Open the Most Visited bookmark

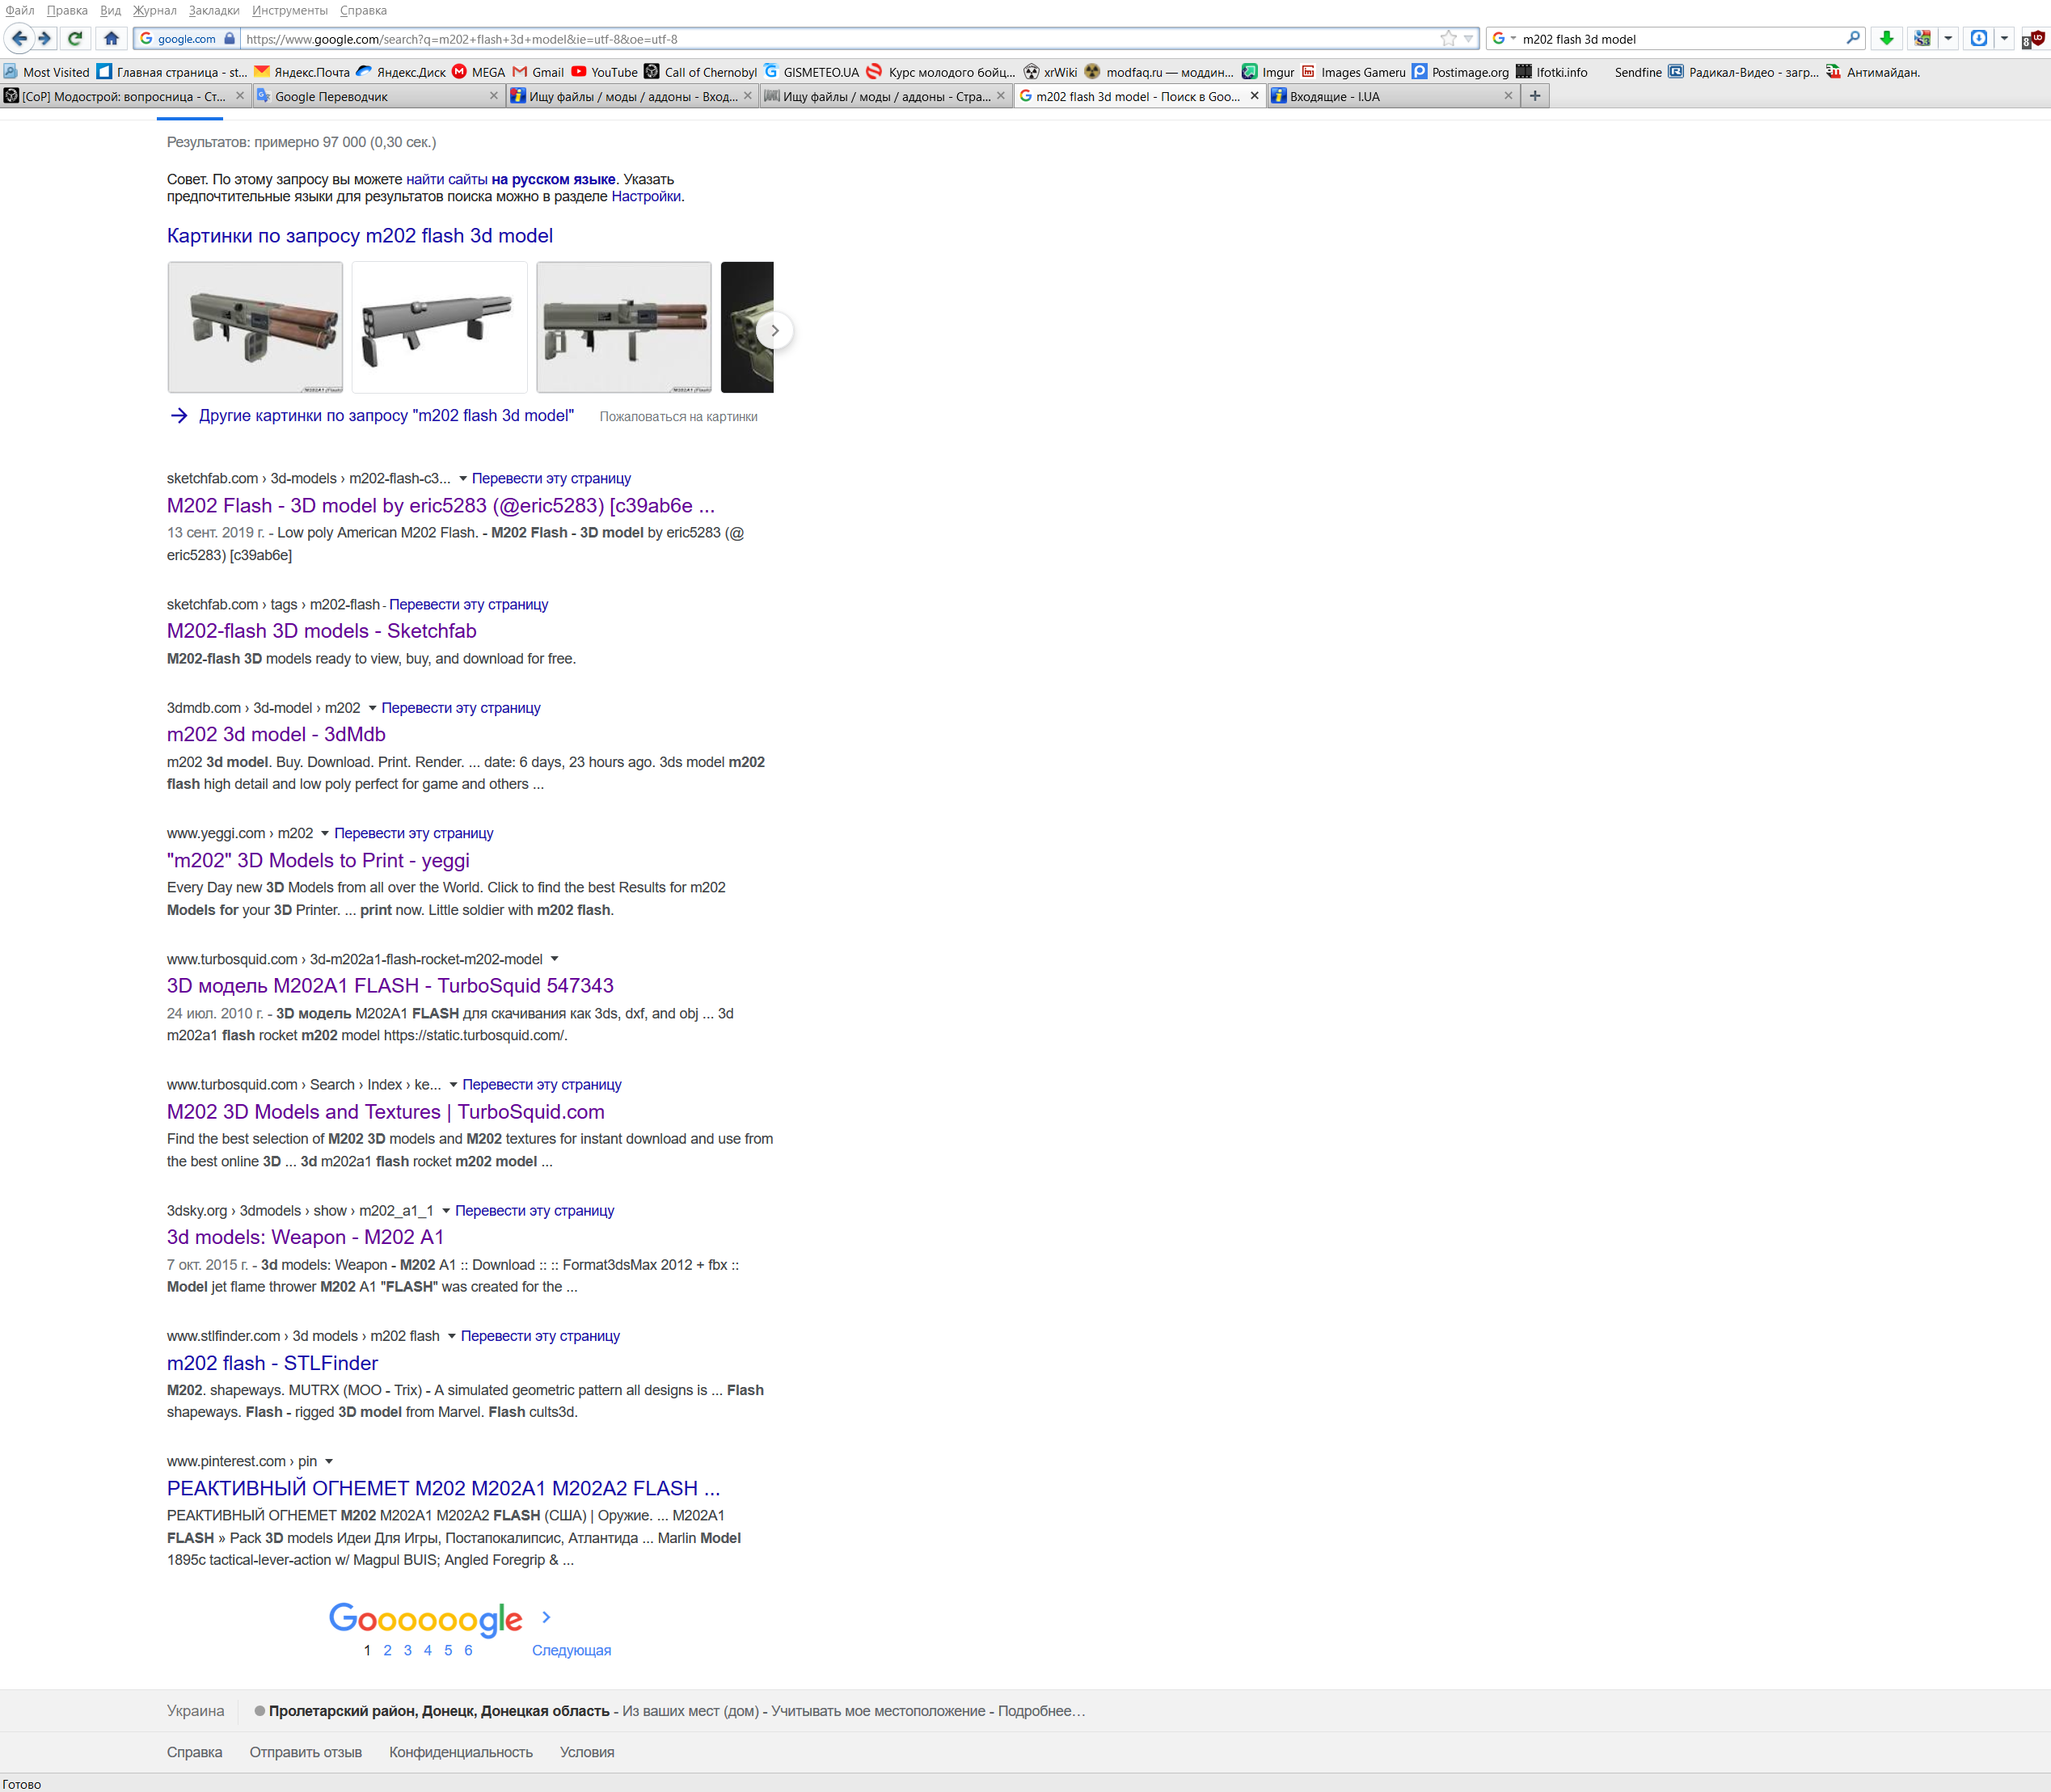point(46,72)
